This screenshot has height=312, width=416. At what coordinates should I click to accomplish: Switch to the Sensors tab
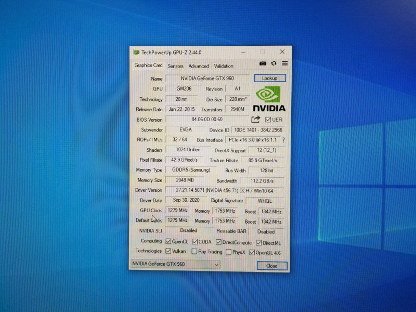point(175,66)
